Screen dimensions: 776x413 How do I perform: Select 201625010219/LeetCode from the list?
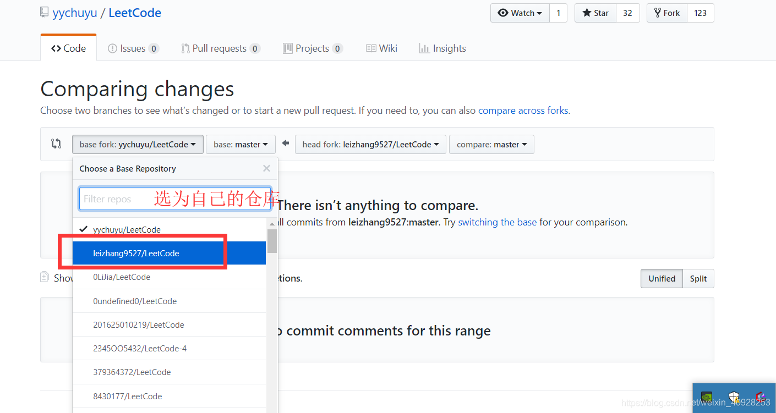169,324
